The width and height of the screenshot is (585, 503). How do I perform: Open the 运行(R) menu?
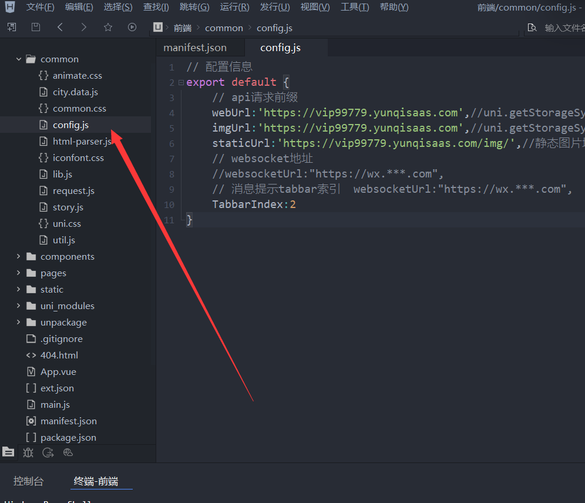235,7
